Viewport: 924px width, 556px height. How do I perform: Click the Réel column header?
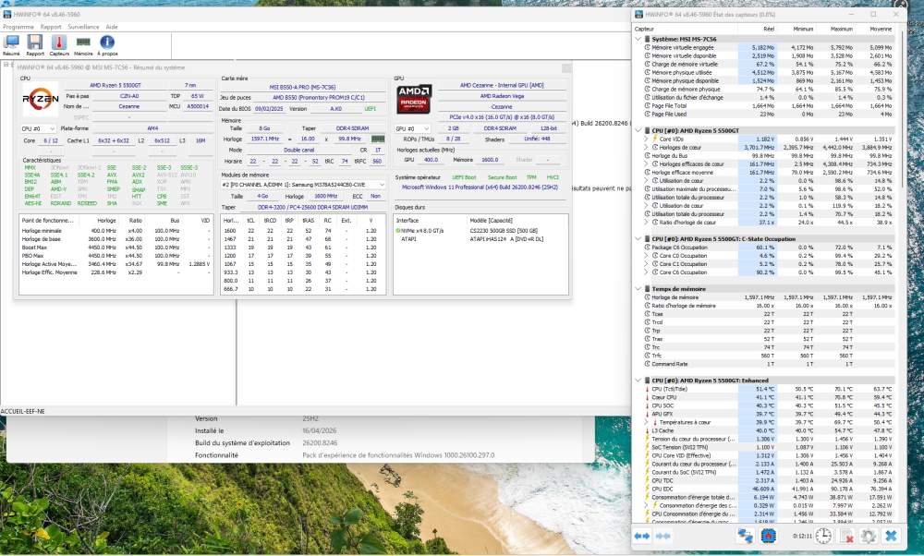pos(758,29)
